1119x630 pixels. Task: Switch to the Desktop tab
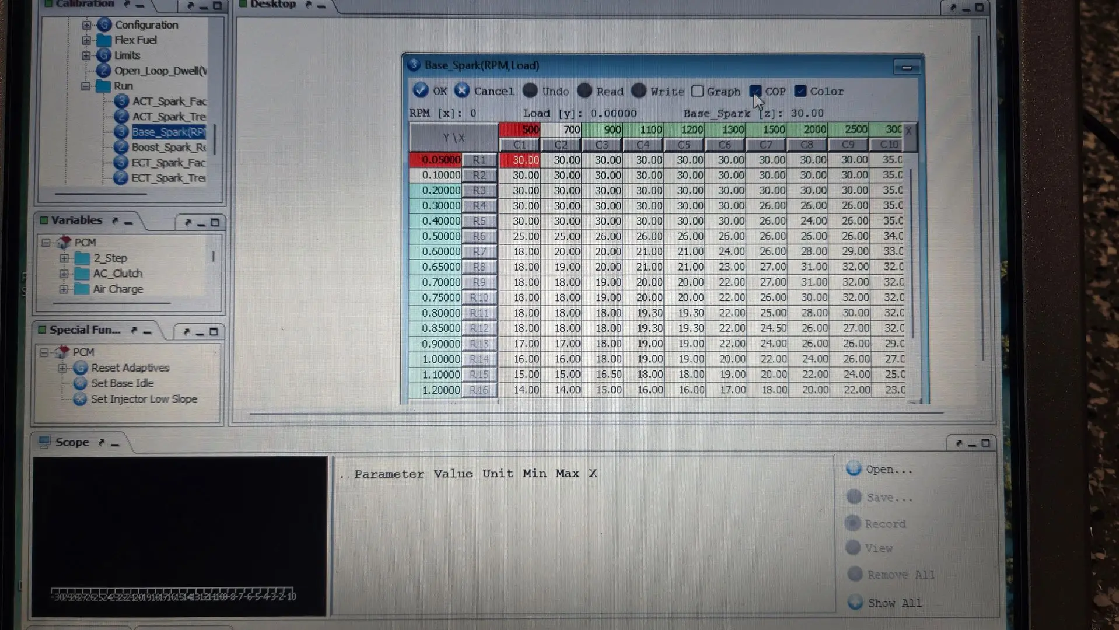[x=272, y=5]
